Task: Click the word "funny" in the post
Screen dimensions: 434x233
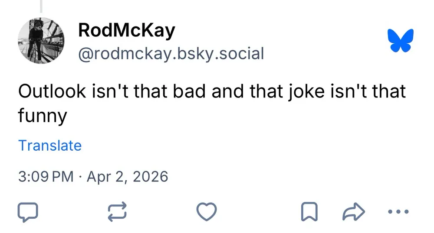Action: 43,116
